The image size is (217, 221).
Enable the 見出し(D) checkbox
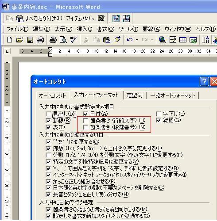pos(48,114)
